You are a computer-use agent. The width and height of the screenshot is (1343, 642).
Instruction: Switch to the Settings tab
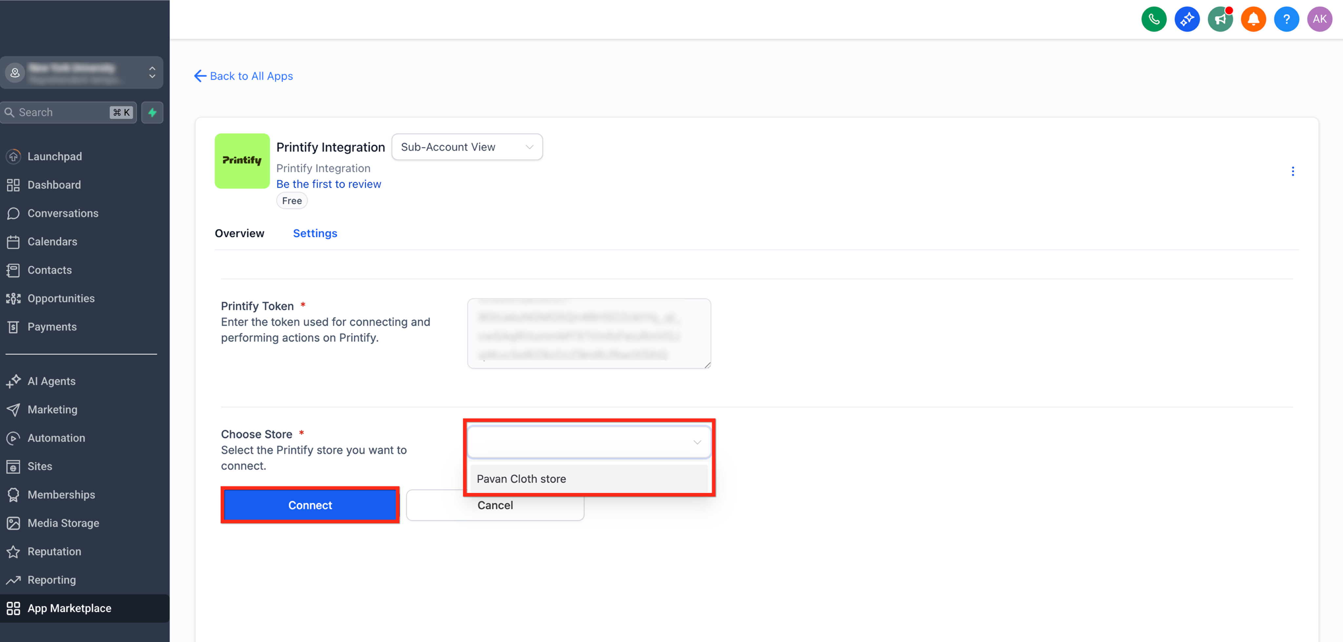[x=315, y=233]
